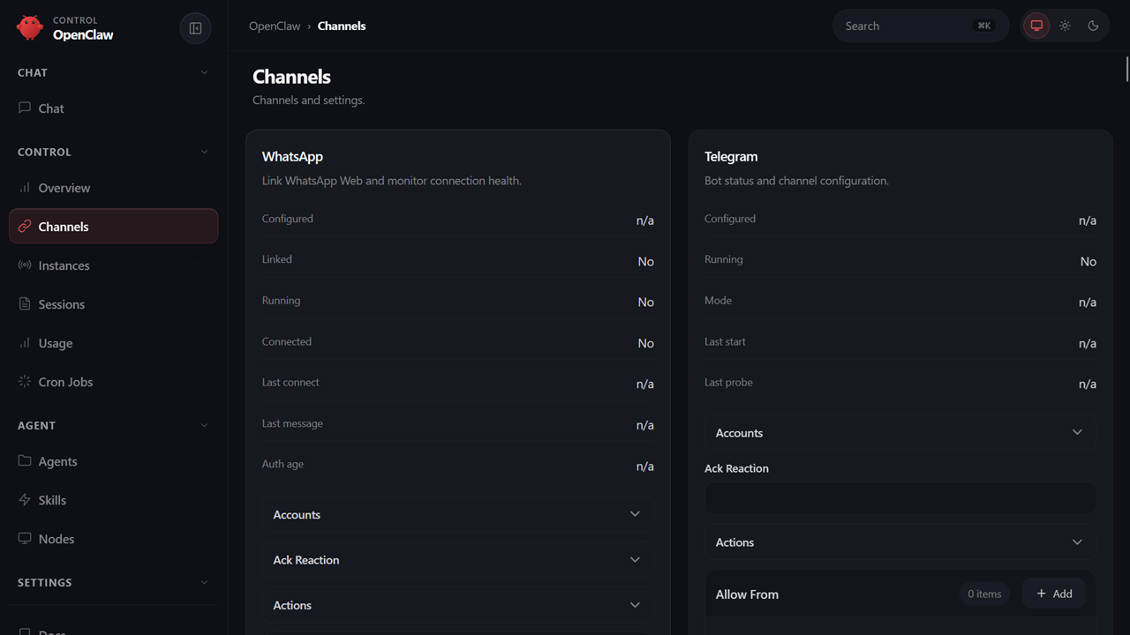Switch to light theme sun icon
1130x635 pixels.
[x=1065, y=26]
